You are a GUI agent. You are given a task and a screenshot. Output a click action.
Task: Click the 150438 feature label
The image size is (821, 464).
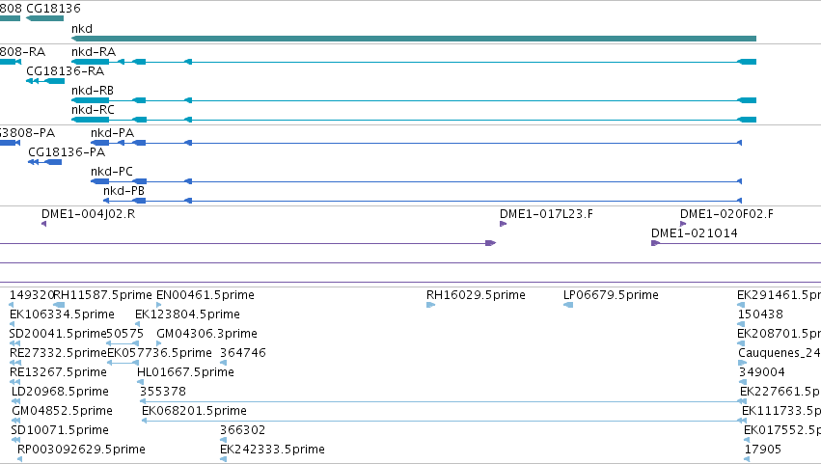pos(760,314)
